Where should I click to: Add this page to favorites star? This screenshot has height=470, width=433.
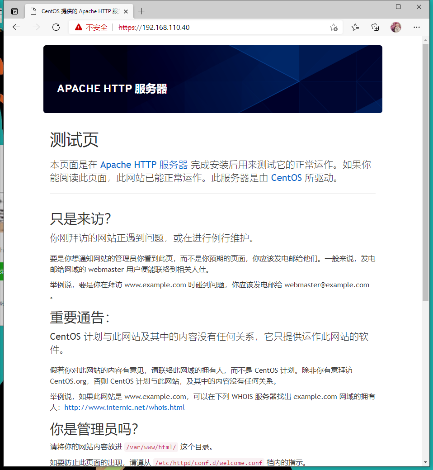coord(334,28)
